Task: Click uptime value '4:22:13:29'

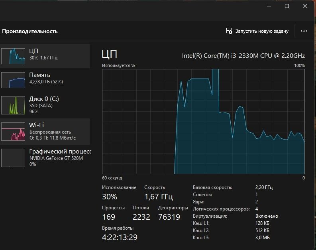Action: [120, 237]
